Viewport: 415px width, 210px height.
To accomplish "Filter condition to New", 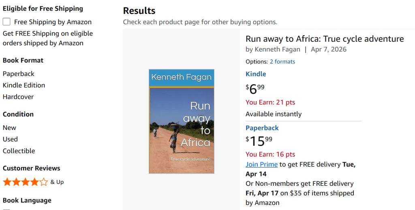I will coord(9,127).
